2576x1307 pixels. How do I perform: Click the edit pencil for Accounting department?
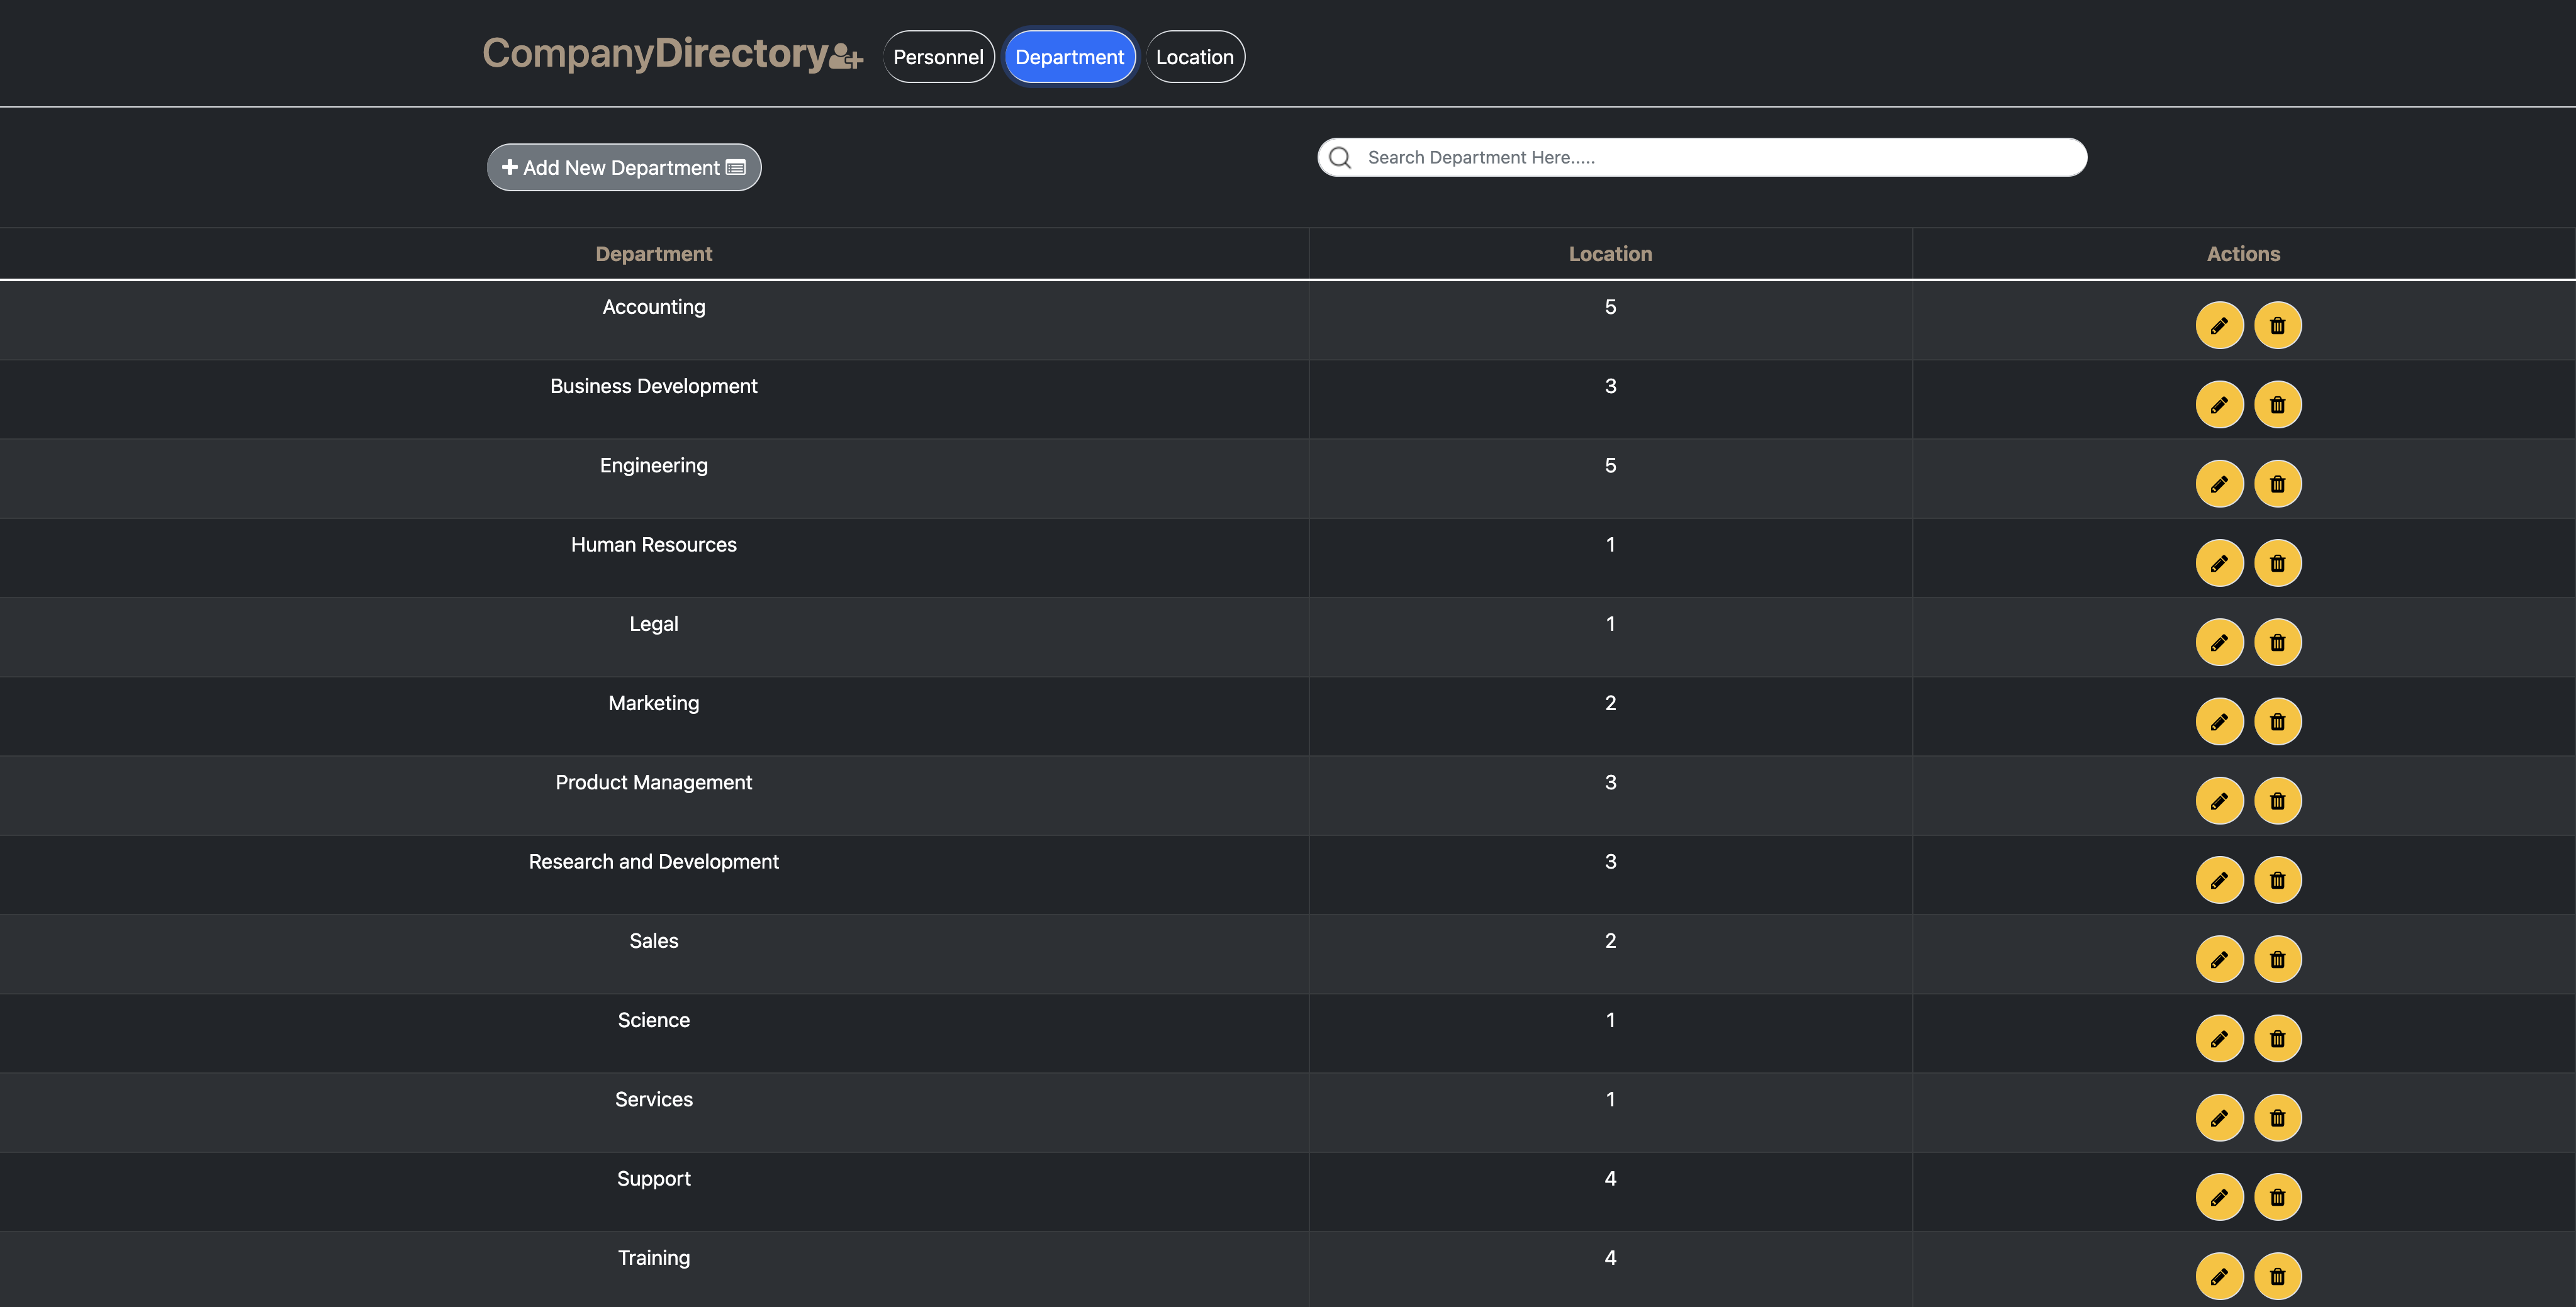2219,326
